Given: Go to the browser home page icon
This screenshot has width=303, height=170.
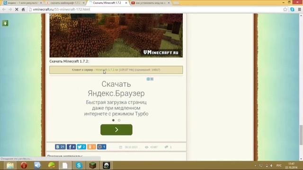Looking at the screenshot, I should 23,9.
